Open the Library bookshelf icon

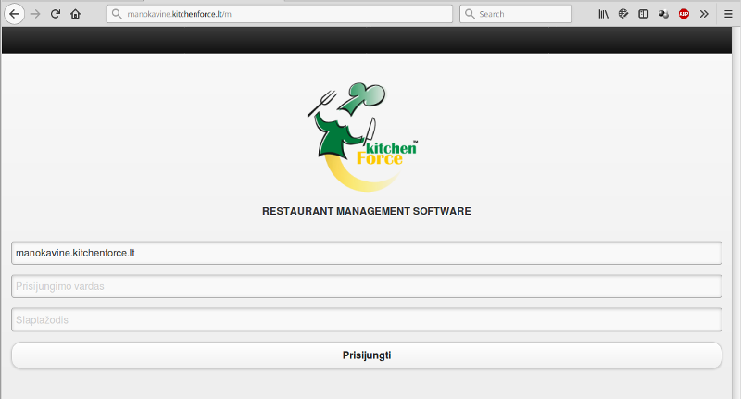[604, 14]
